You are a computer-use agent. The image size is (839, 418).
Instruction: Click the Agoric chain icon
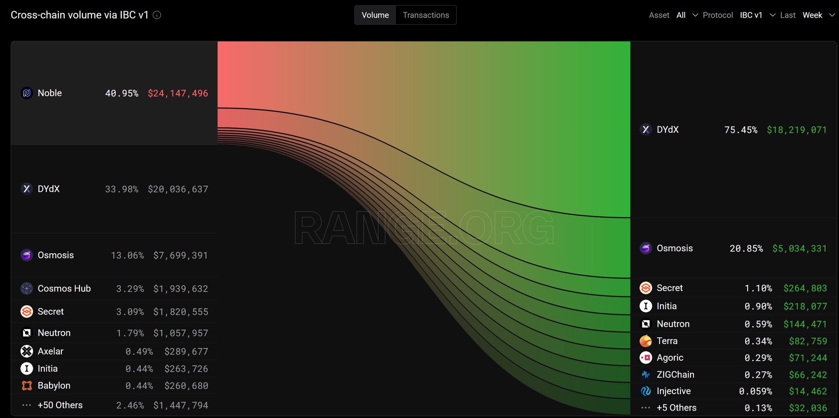(x=646, y=358)
